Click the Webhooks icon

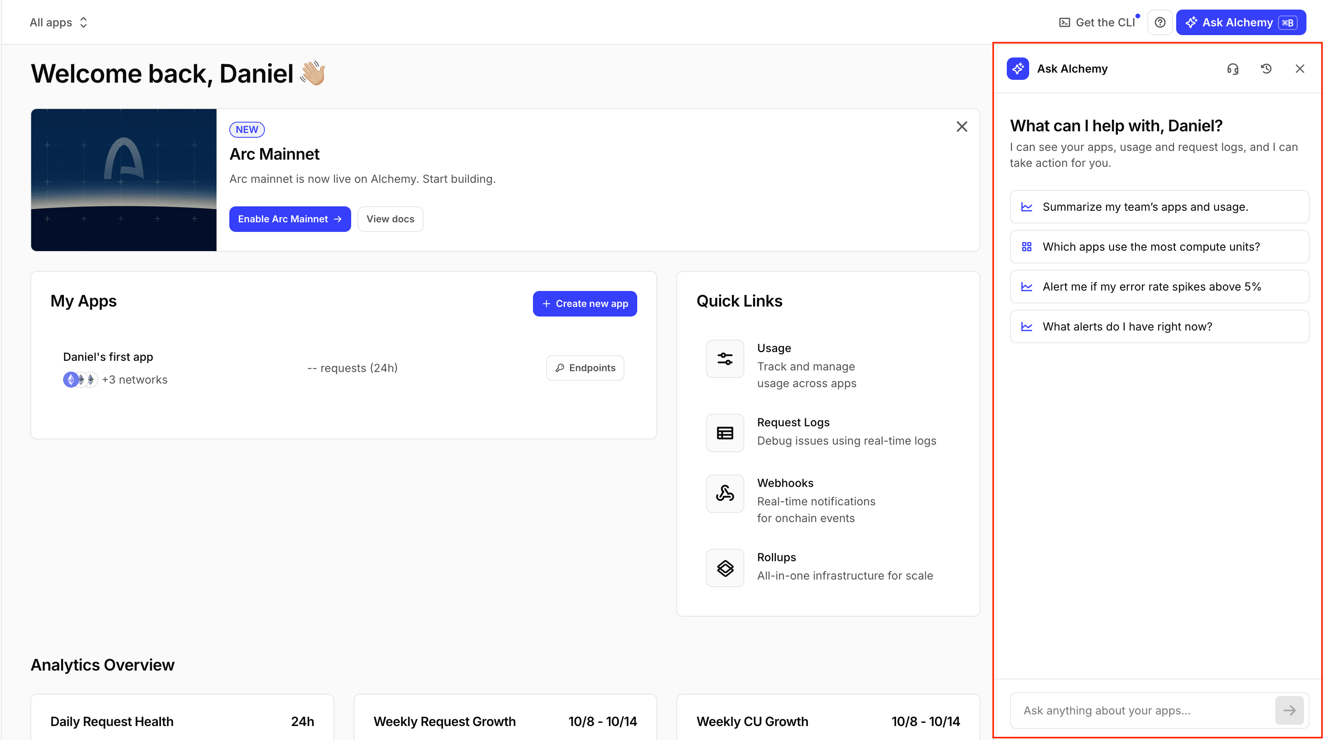[725, 494]
